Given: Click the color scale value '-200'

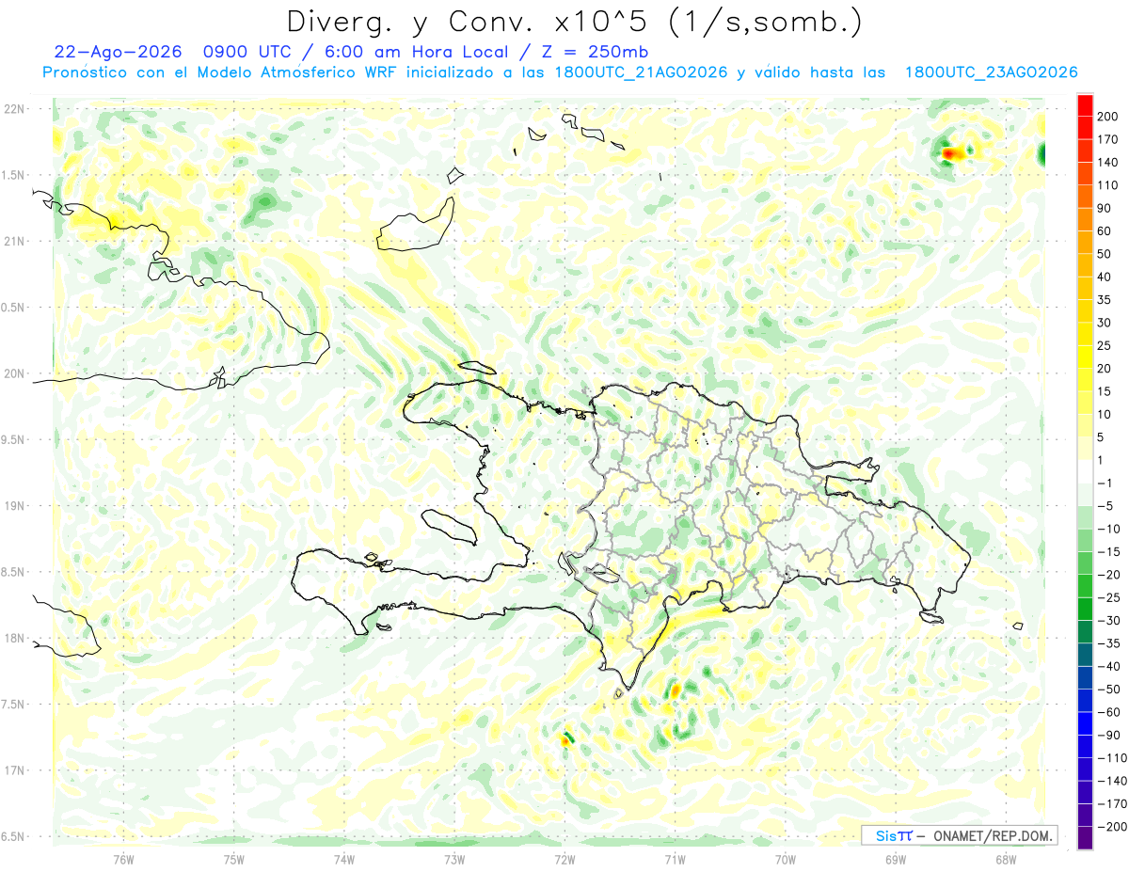Looking at the screenshot, I should pyautogui.click(x=1112, y=827).
